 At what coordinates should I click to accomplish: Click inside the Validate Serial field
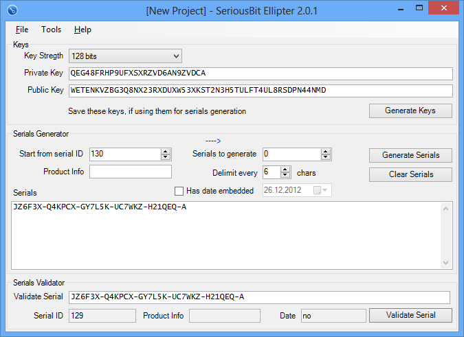tap(260, 297)
